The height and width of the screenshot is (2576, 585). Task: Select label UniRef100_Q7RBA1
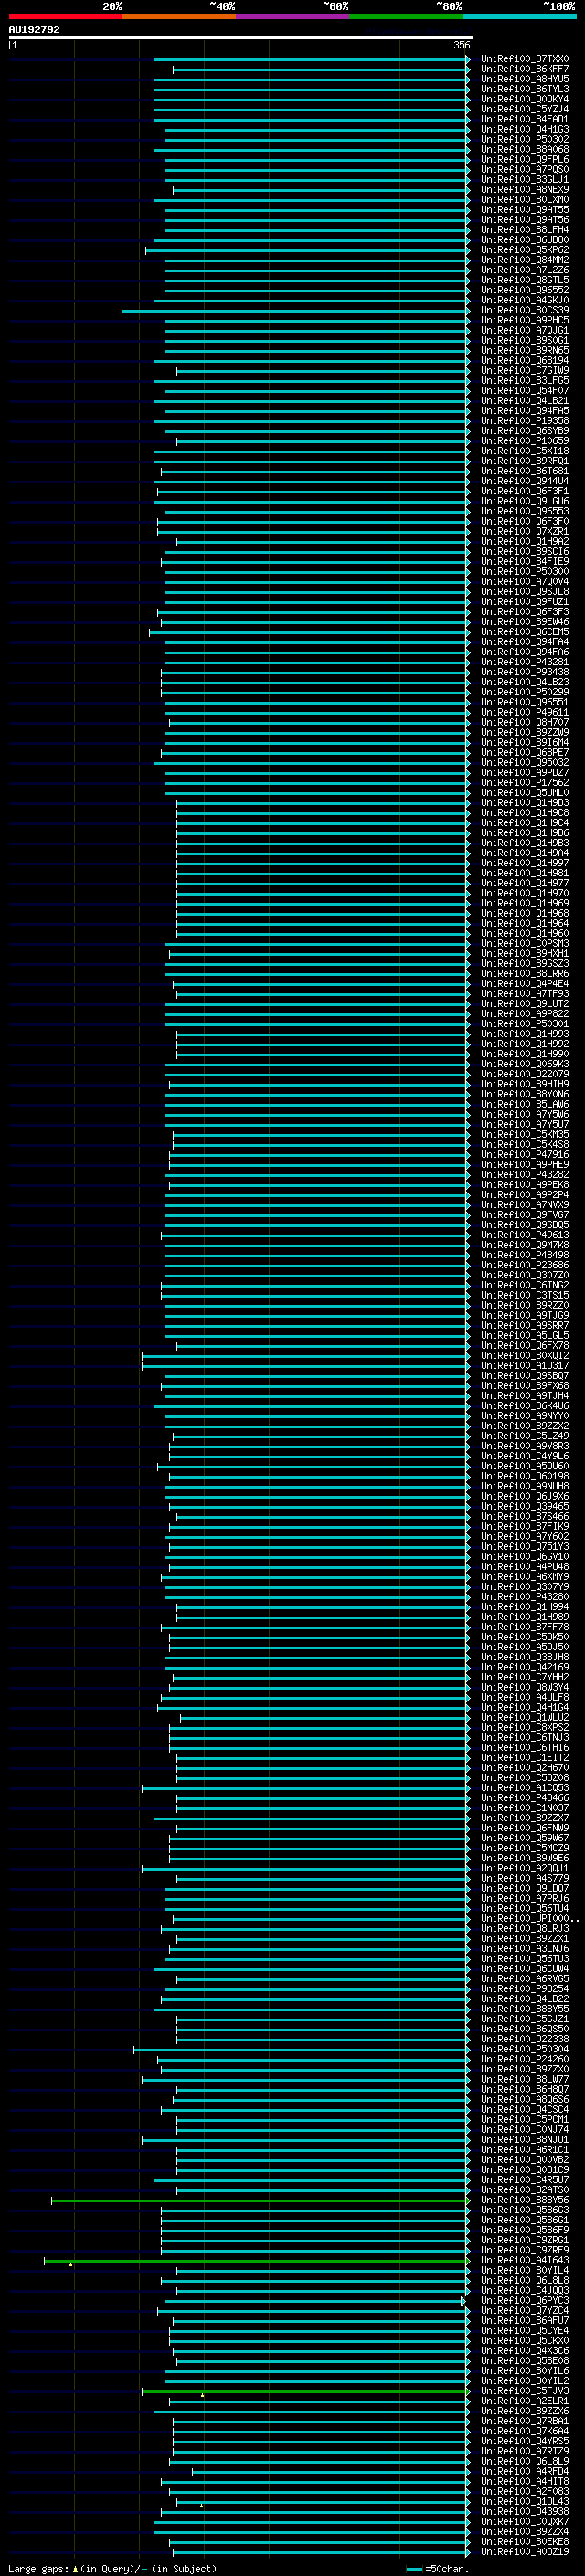(524, 2421)
